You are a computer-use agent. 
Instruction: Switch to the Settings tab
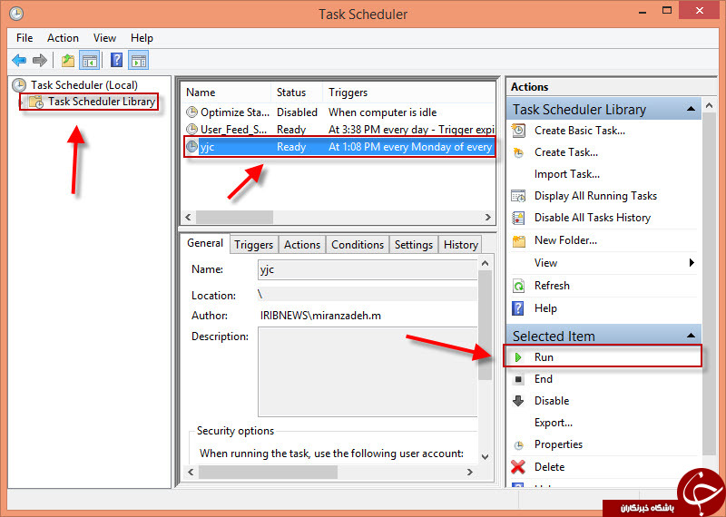click(x=414, y=245)
